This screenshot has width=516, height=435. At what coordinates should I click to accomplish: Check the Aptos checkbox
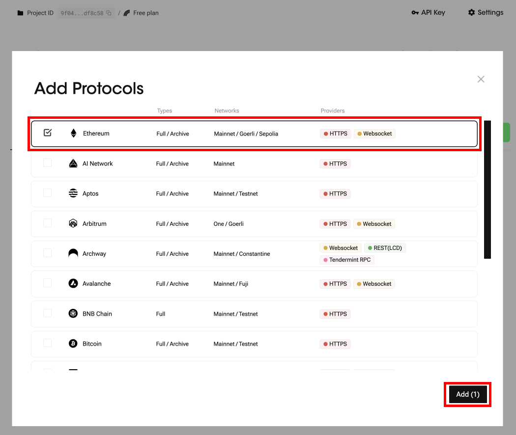(47, 192)
